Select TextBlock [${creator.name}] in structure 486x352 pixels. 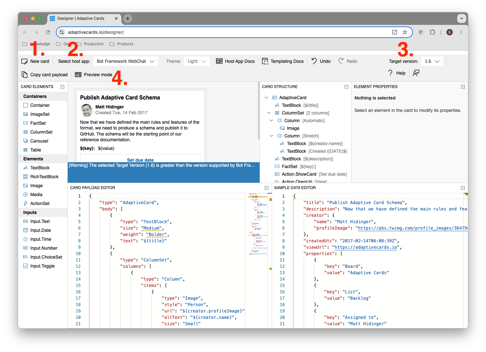click(311, 143)
